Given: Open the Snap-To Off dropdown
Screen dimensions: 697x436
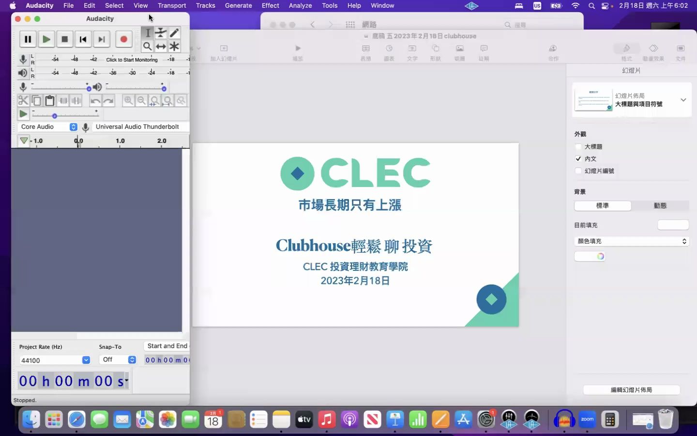Looking at the screenshot, I should click(x=118, y=359).
